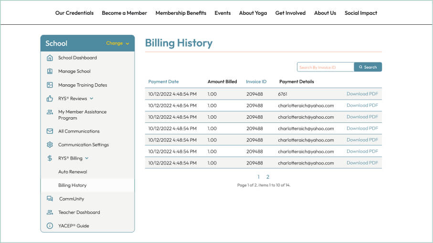This screenshot has height=243, width=433.
Task: Click the RYS Billing dollar sign icon
Action: point(50,158)
